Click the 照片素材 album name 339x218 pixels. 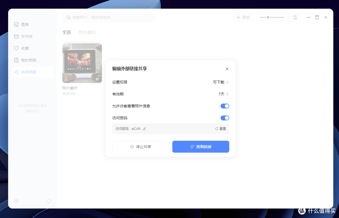(70, 88)
